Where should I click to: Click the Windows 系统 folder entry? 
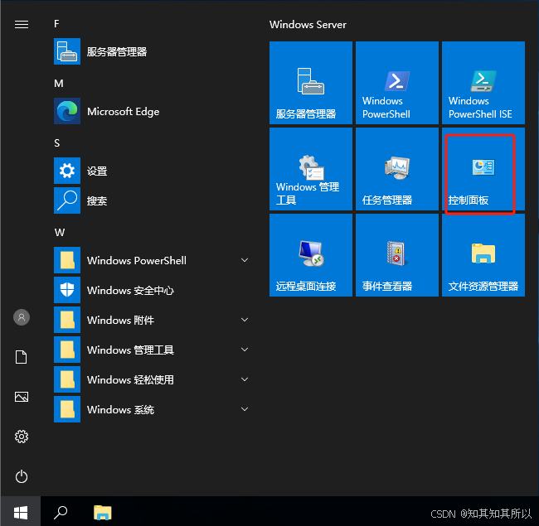[x=151, y=409]
